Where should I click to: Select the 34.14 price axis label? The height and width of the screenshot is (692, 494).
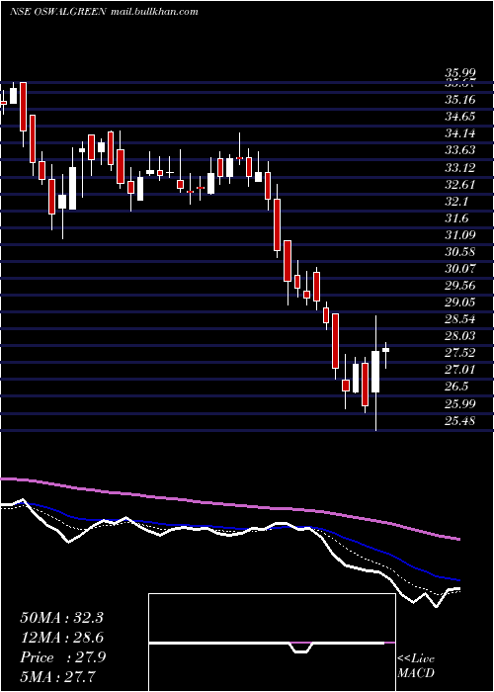coord(459,133)
